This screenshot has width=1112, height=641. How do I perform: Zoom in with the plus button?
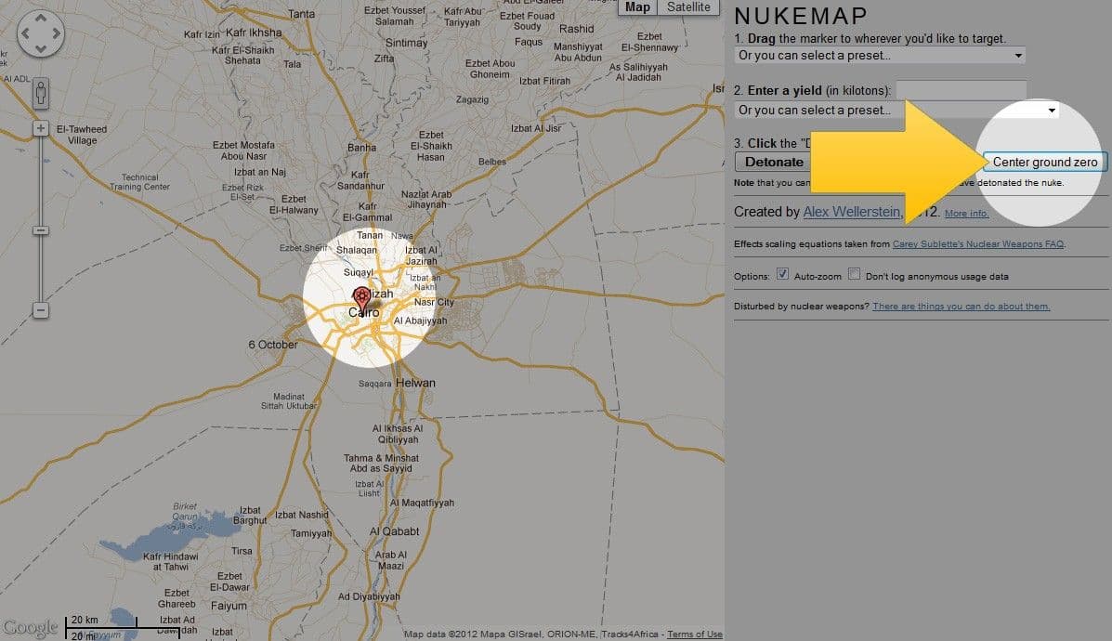point(41,128)
